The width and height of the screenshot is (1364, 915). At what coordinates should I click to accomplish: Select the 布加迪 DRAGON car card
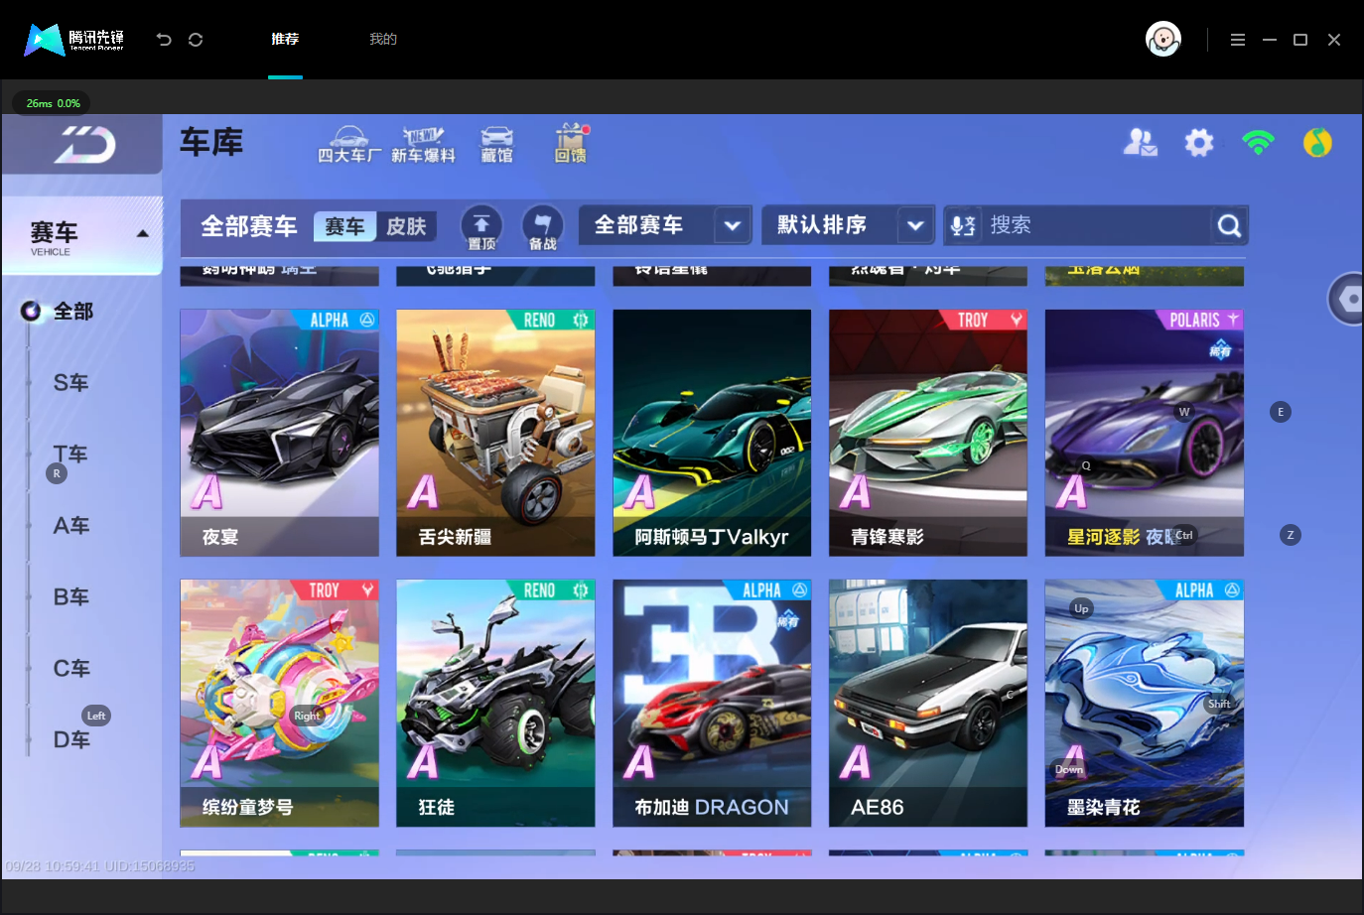[712, 703]
